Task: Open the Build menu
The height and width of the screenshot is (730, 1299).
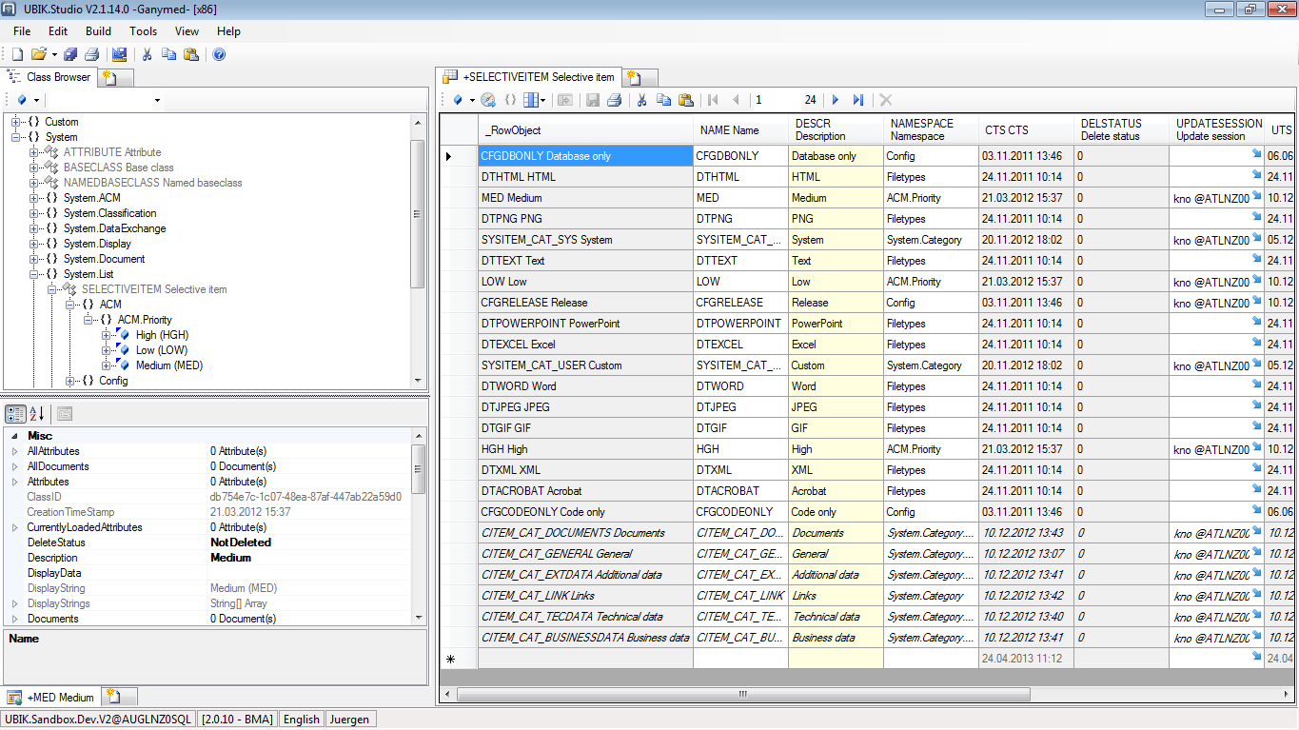Action: pos(98,31)
